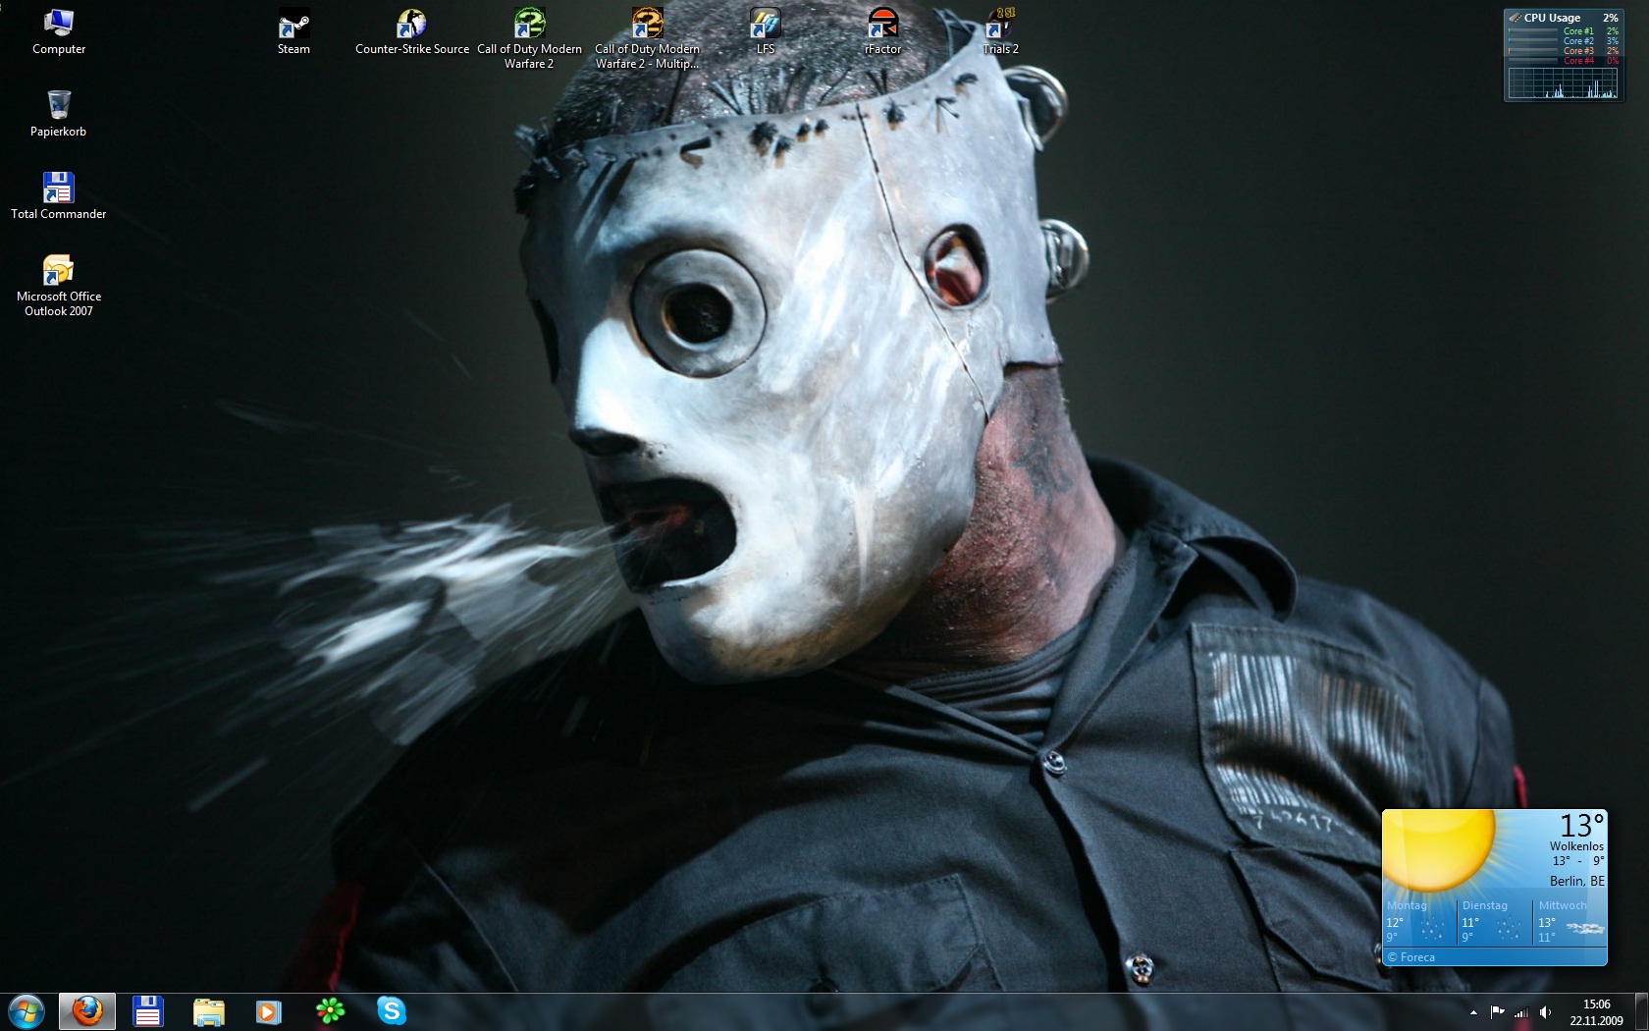Screen dimensions: 1649x1031
Task: Click the Show desktop button
Action: point(1641,1012)
